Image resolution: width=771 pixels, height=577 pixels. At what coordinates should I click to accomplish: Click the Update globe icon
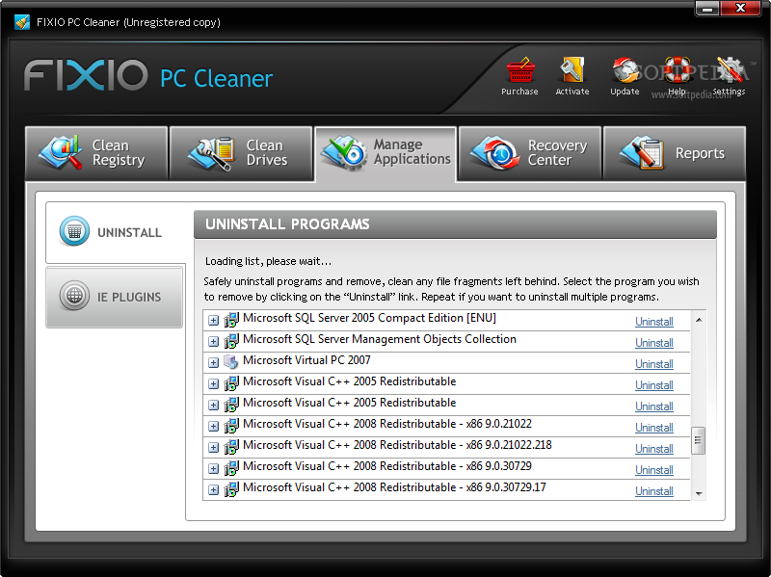[625, 69]
